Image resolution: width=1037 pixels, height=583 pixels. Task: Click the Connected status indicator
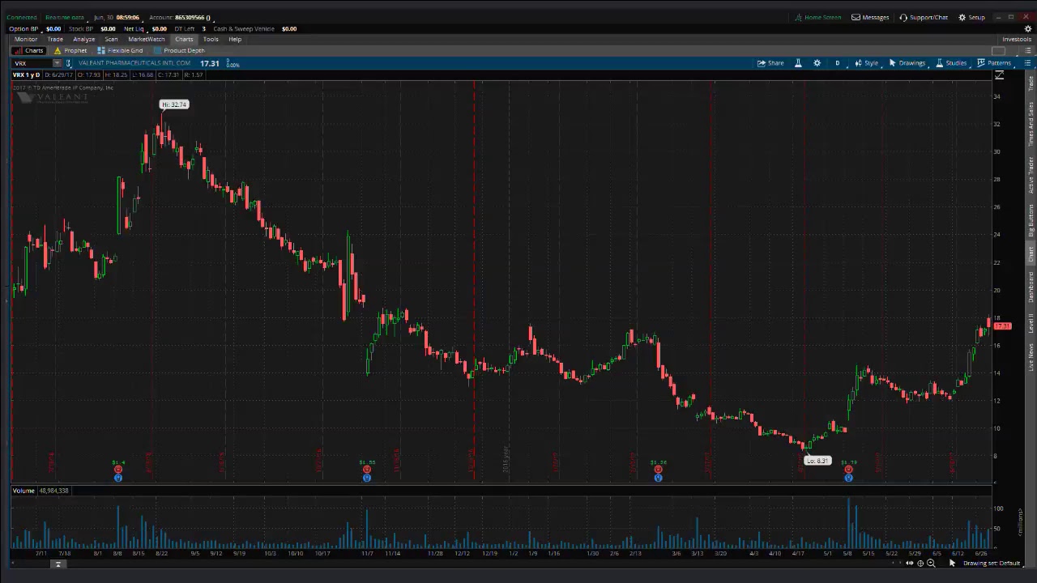pyautogui.click(x=21, y=17)
